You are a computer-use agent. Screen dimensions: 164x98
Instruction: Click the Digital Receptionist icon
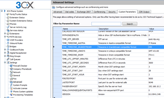click(8, 53)
